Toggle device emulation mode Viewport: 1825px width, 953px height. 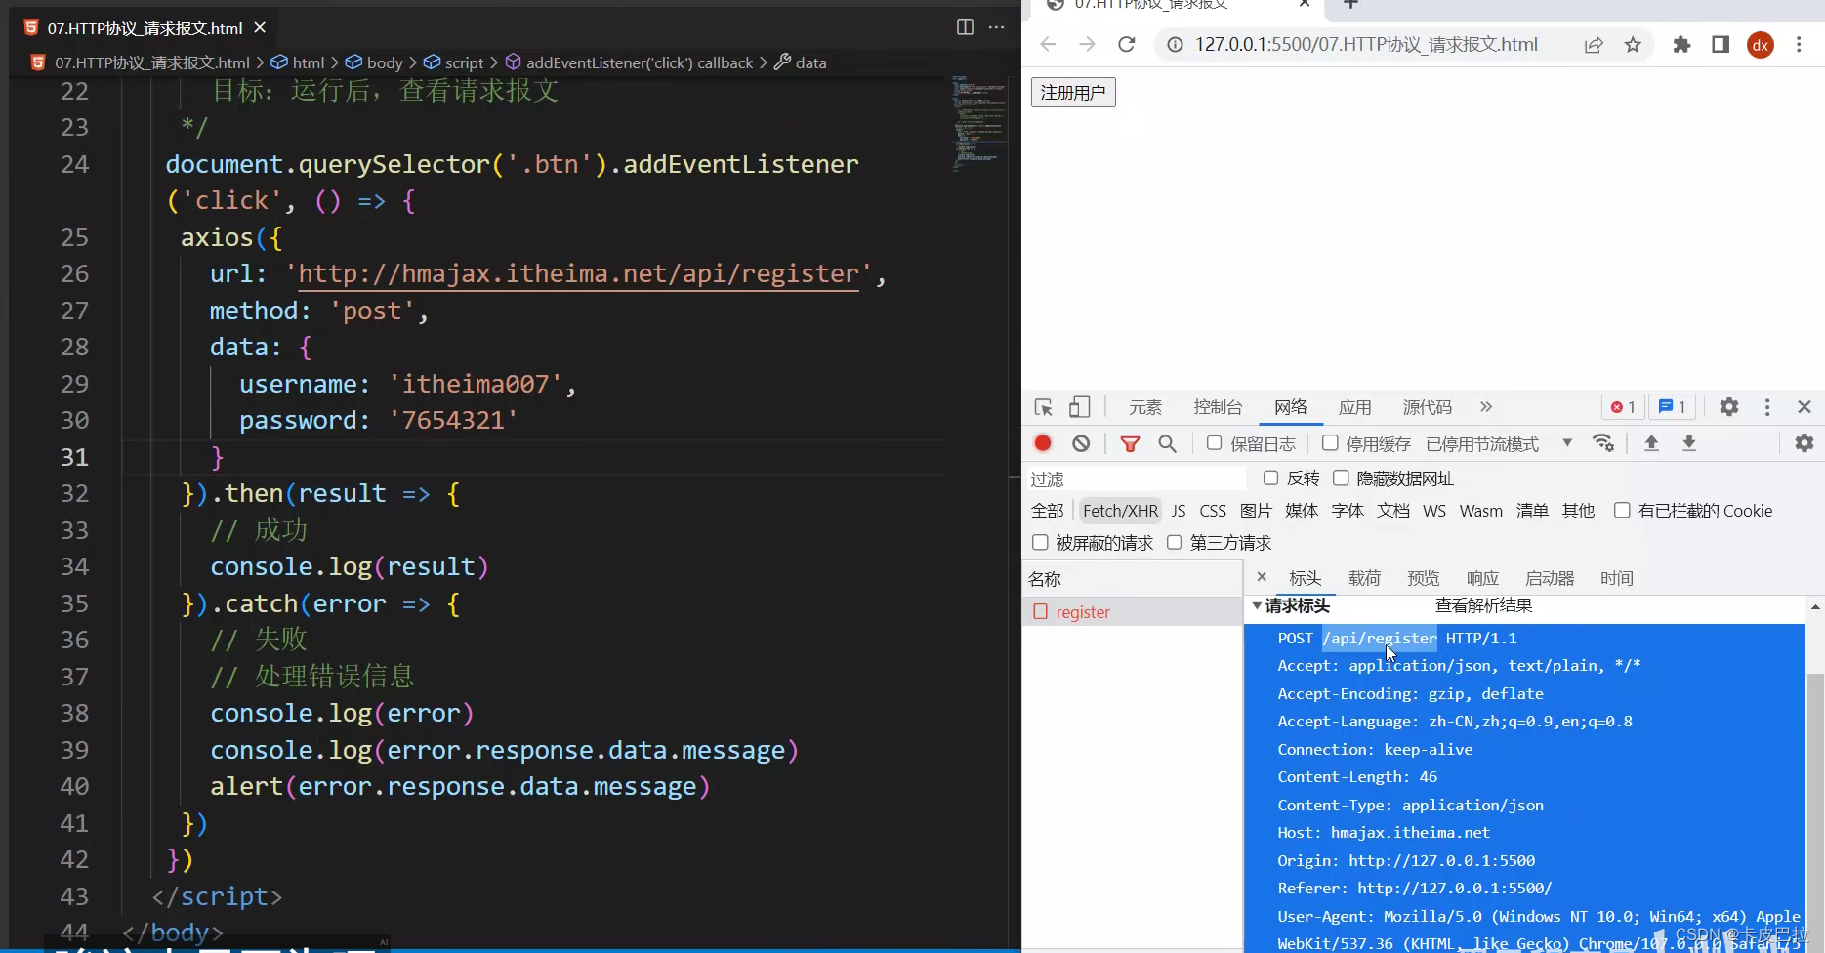1078,406
